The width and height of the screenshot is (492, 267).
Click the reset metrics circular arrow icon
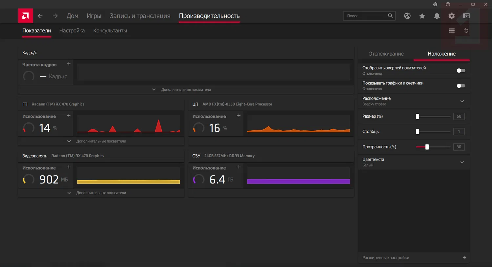pyautogui.click(x=466, y=30)
